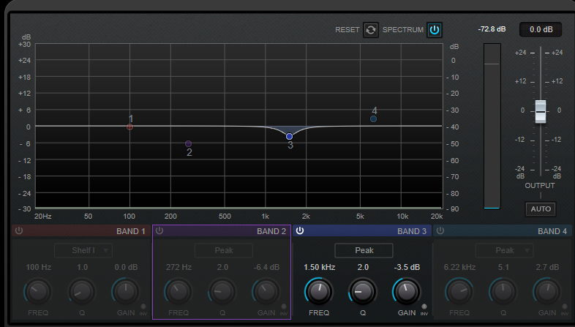Open the Band 4 Peak type dropdown
Screen dimensions: 575x327
tap(505, 250)
